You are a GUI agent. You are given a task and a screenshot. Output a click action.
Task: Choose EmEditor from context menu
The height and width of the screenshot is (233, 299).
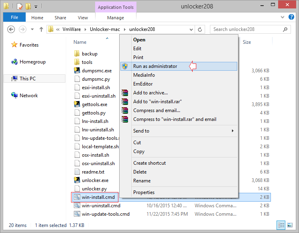[x=179, y=84]
